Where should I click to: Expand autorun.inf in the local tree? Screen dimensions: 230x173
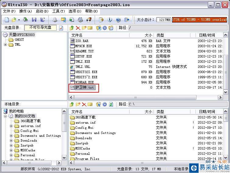coord(11,126)
